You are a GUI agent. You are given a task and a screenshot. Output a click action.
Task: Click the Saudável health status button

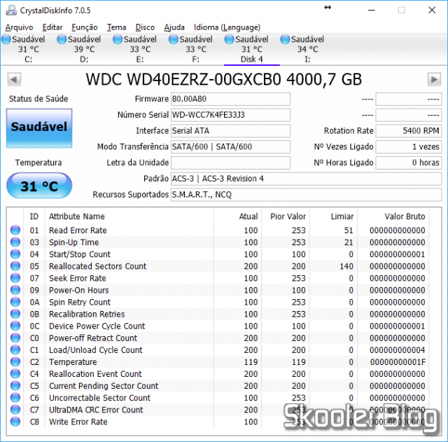pos(39,128)
